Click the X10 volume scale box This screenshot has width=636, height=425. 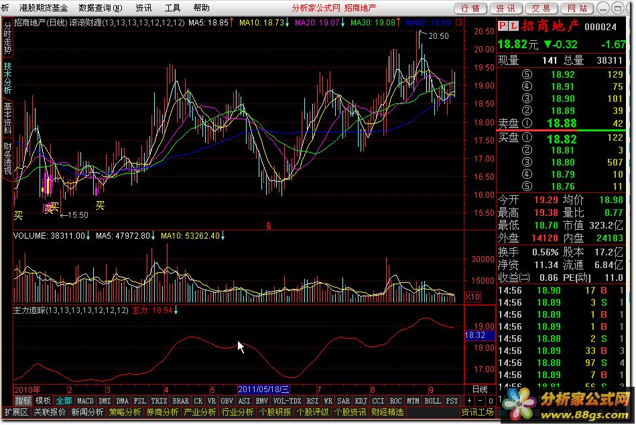pyautogui.click(x=472, y=297)
